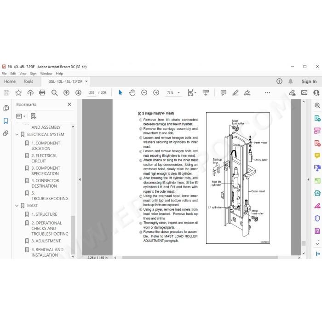The image size is (322, 322).
Task: Share a link to file
Action: click(292, 92)
